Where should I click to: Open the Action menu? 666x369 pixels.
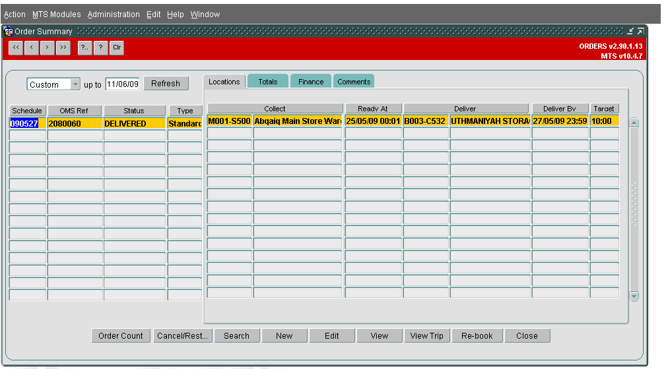click(15, 14)
